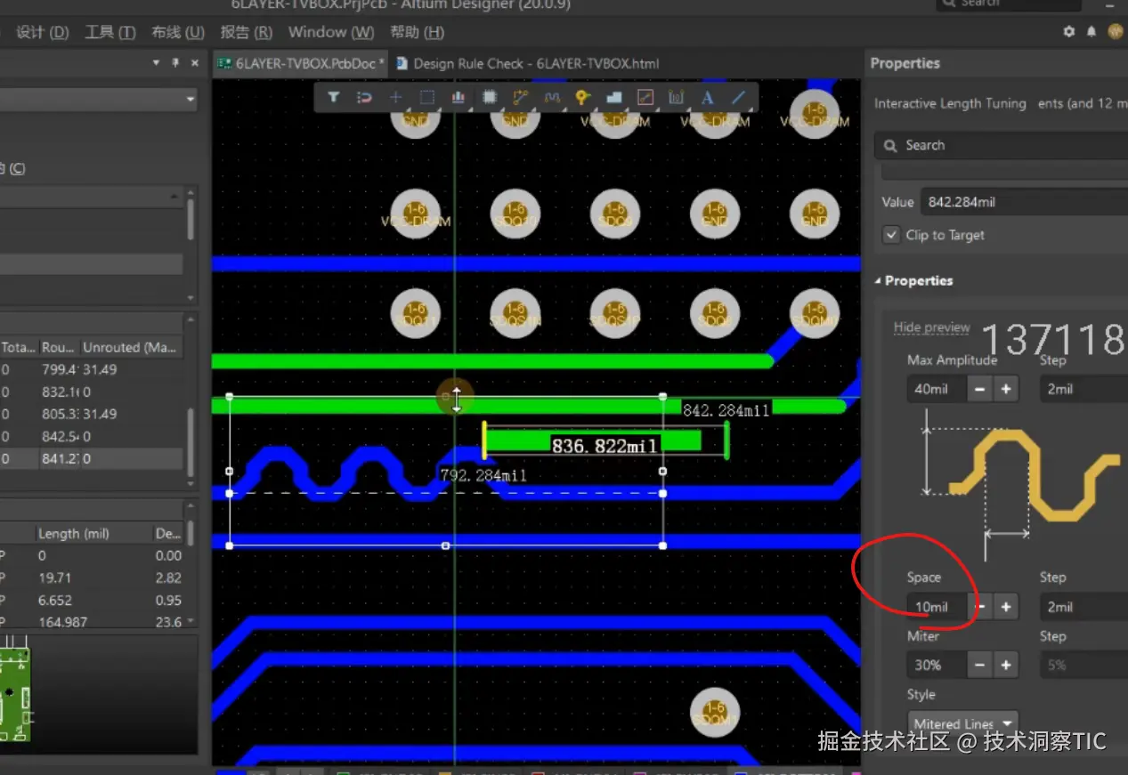Switch to the Design Rule Check html tab
1128x775 pixels.
(528, 63)
